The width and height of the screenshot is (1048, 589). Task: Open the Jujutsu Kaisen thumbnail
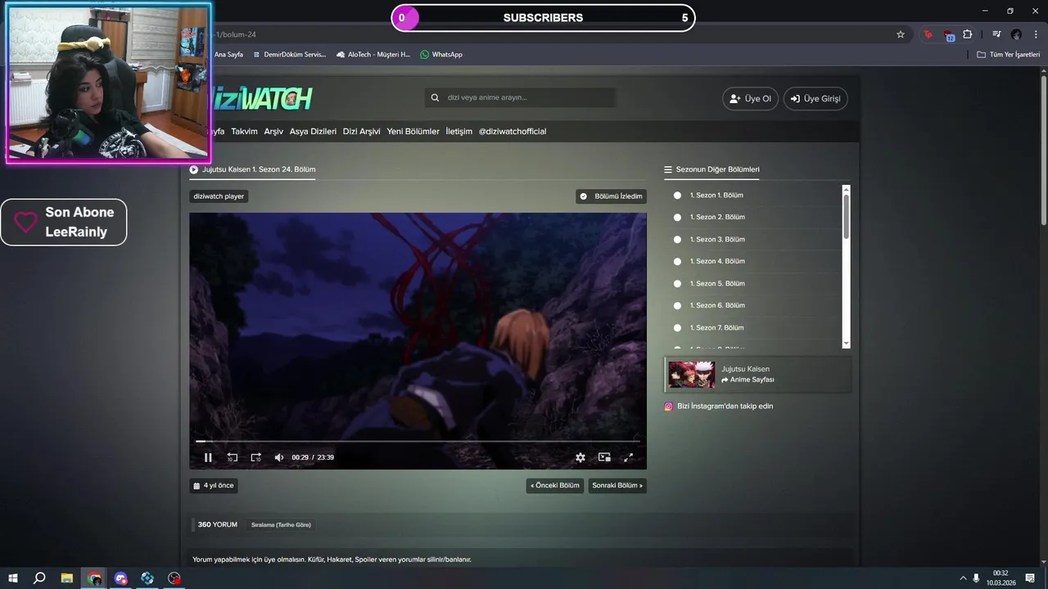[692, 375]
